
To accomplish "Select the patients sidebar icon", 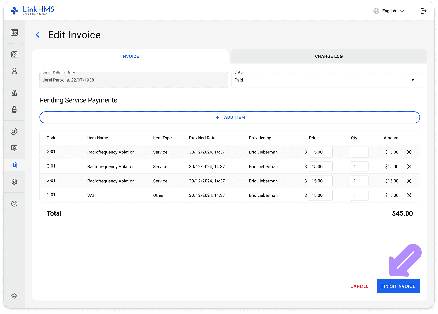I will pyautogui.click(x=14, y=71).
